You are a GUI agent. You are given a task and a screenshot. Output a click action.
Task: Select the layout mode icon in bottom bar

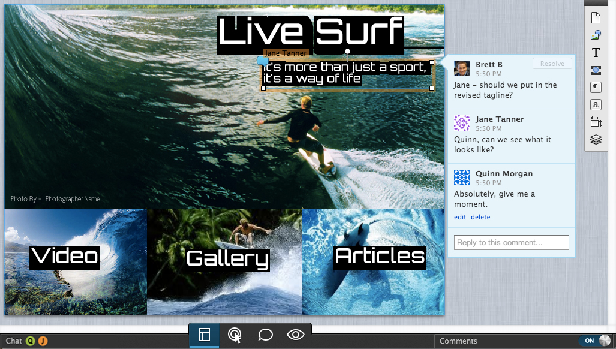(204, 335)
